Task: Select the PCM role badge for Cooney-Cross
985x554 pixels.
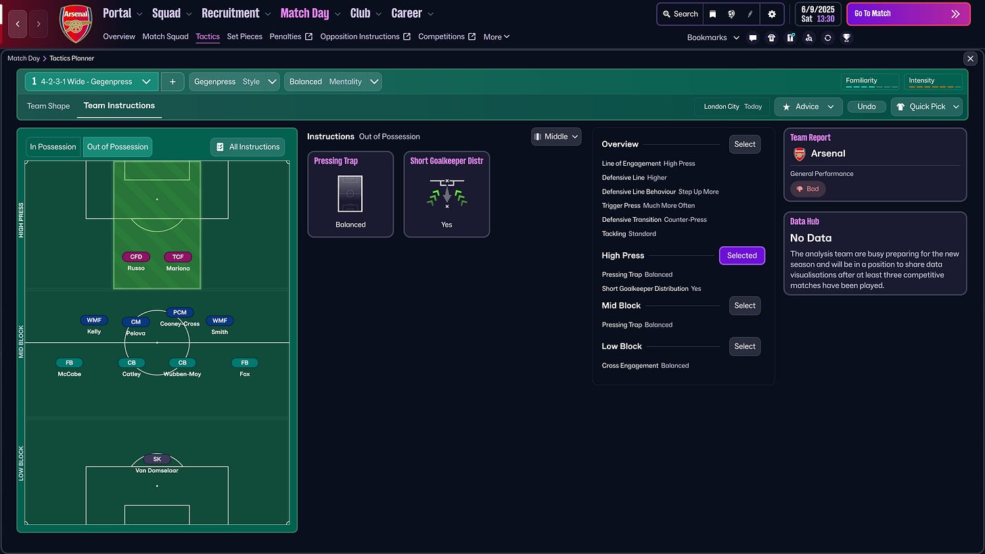Action: point(180,313)
